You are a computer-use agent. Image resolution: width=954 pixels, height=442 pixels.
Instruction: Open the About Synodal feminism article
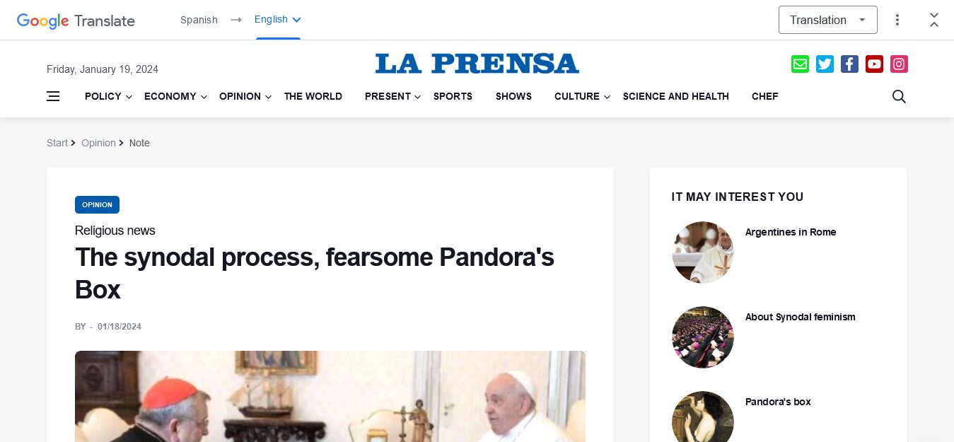click(801, 317)
